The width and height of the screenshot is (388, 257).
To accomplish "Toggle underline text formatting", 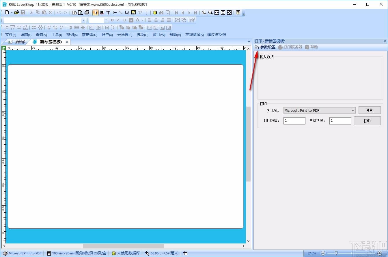I will 124,20.
